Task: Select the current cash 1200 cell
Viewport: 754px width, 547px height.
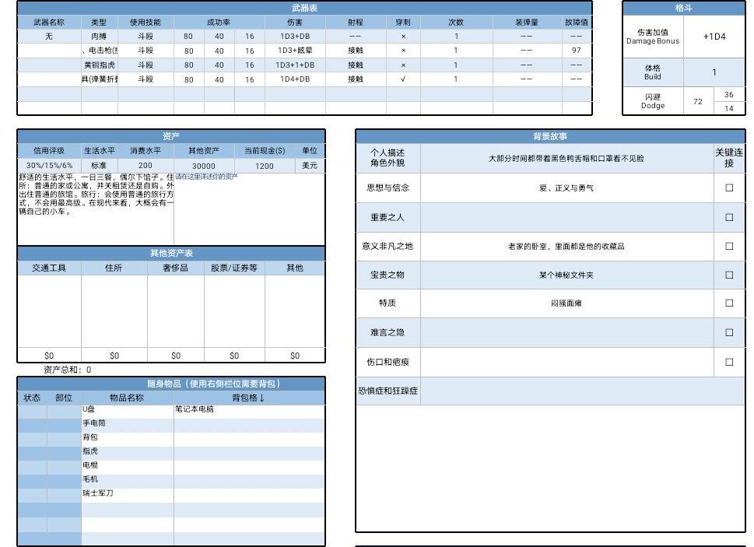Action: point(265,166)
